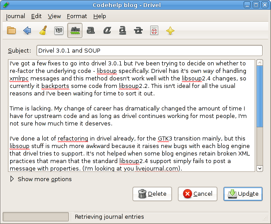Open the Edit menu

[x=36, y=16]
